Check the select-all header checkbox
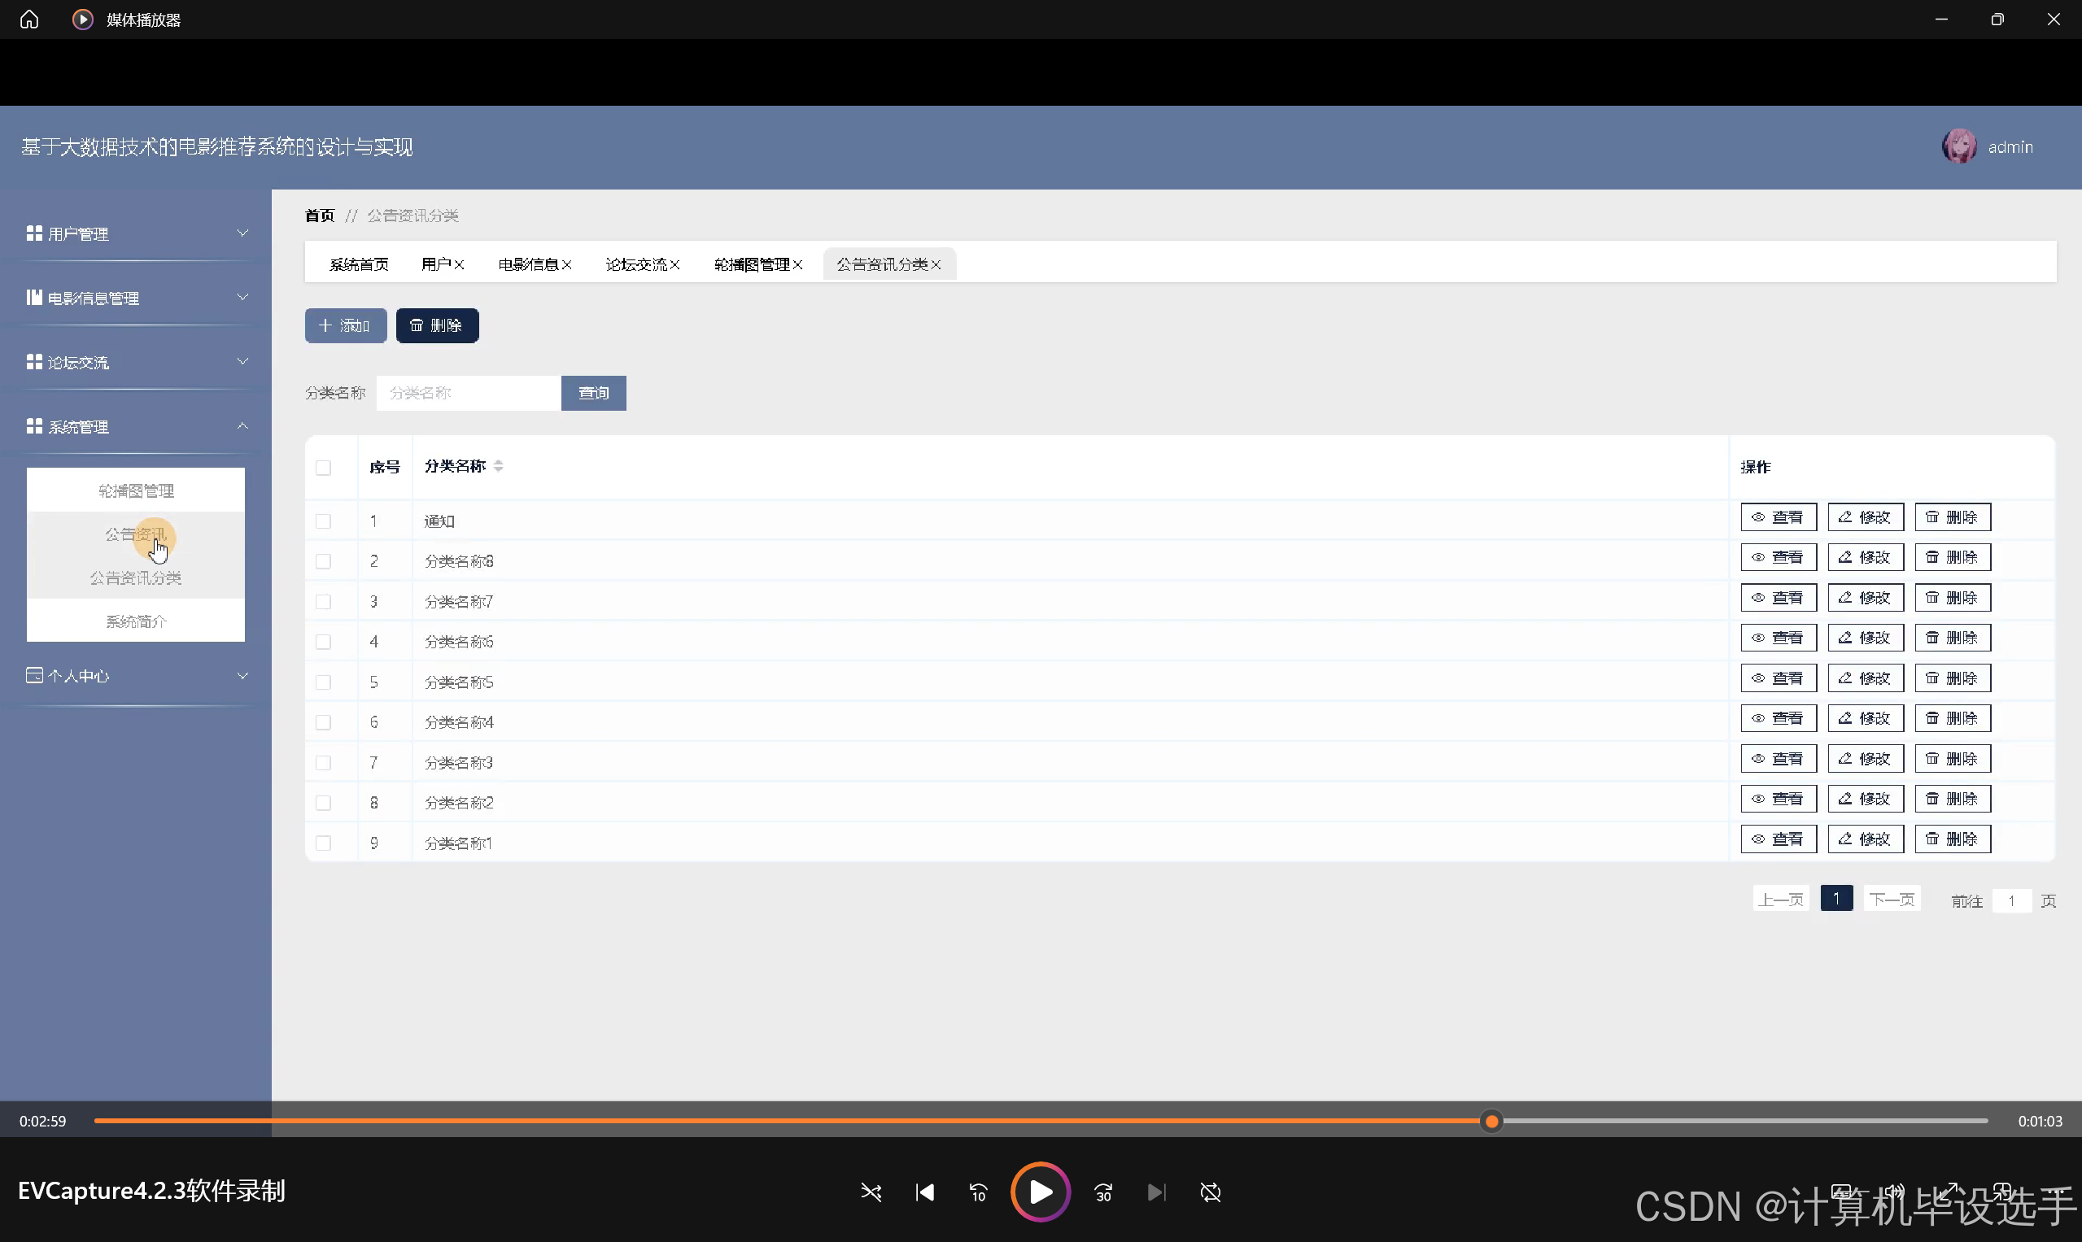Screen dimensions: 2082x1242 (323, 468)
